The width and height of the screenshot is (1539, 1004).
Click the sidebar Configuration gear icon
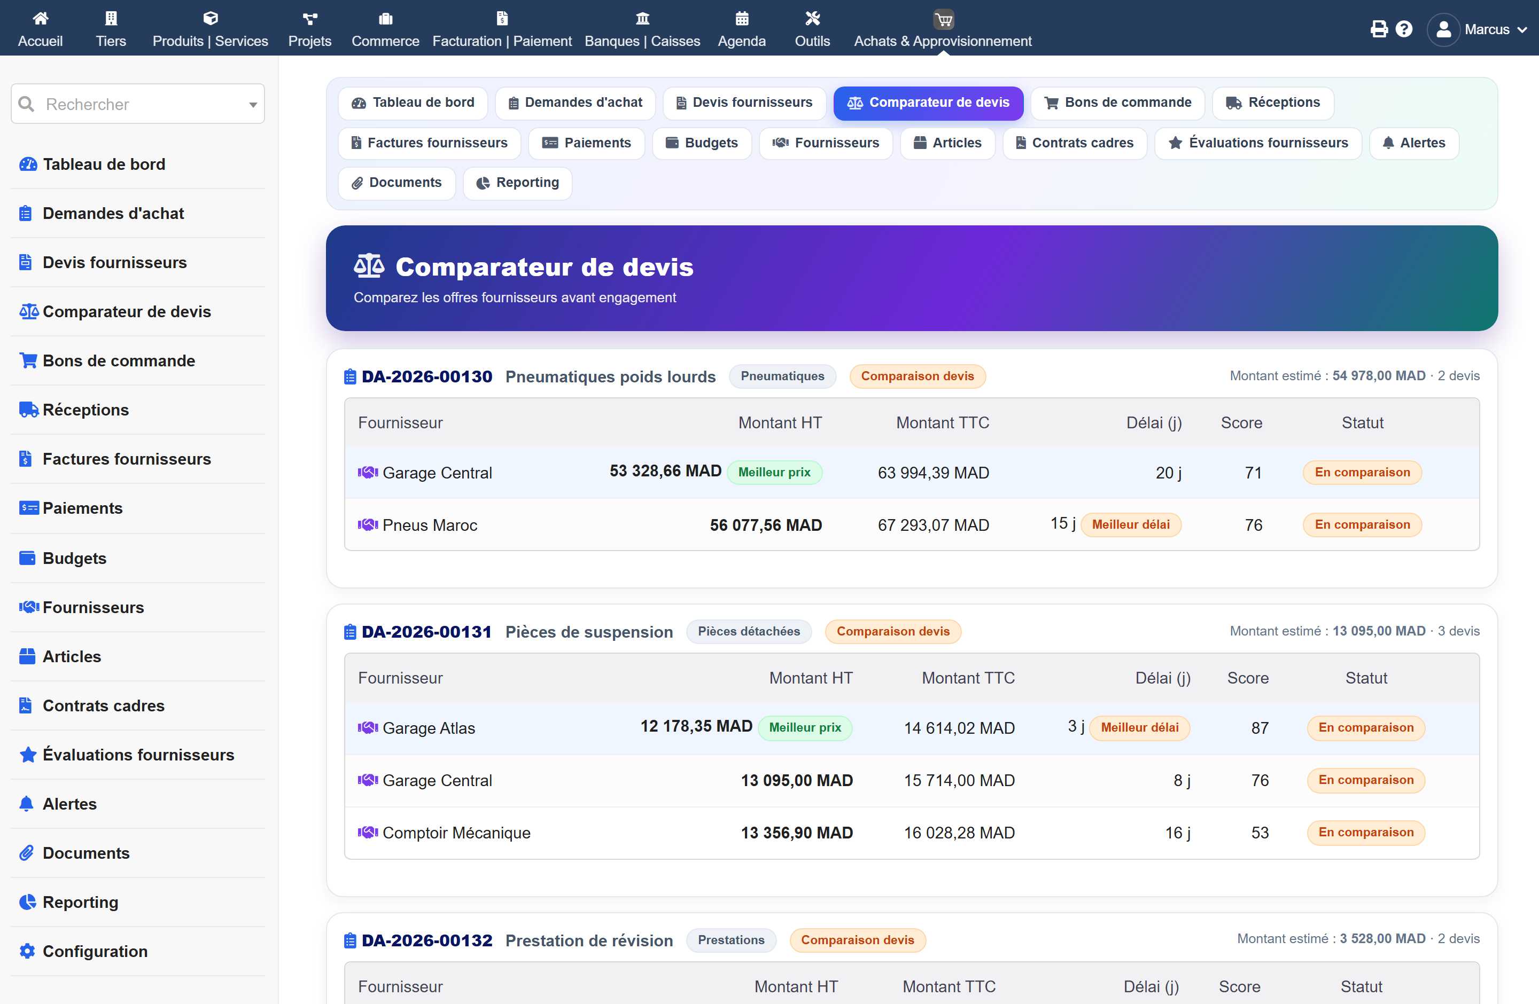(x=27, y=951)
